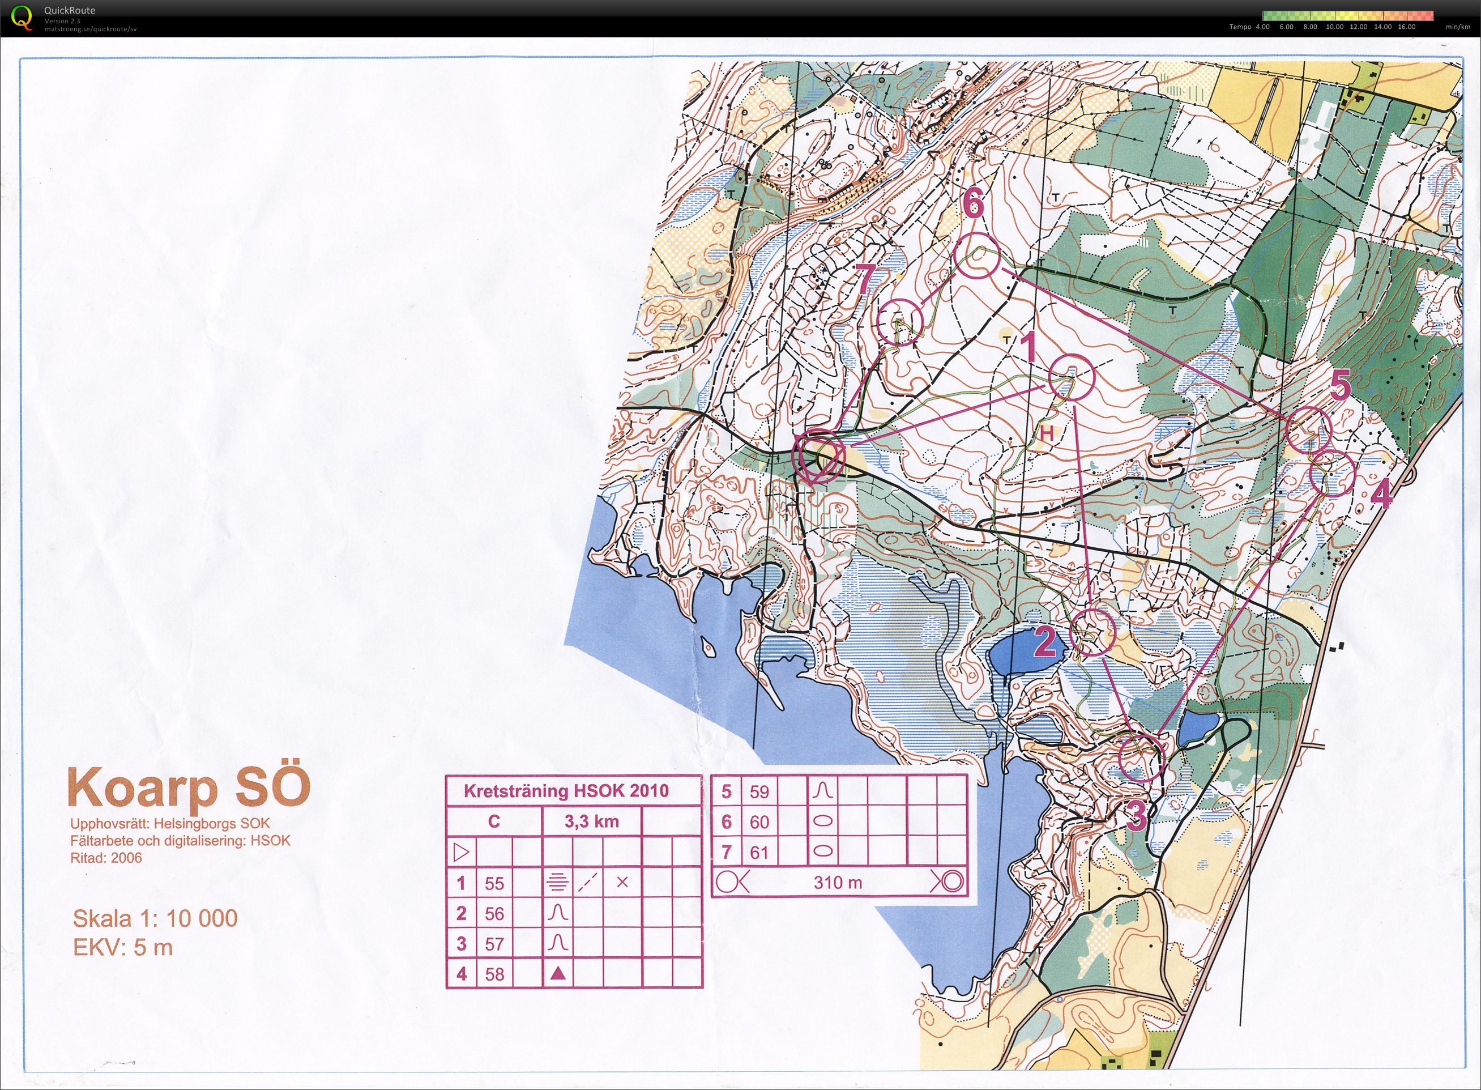Select control circle 3 on the map
1481x1090 pixels.
1142,758
